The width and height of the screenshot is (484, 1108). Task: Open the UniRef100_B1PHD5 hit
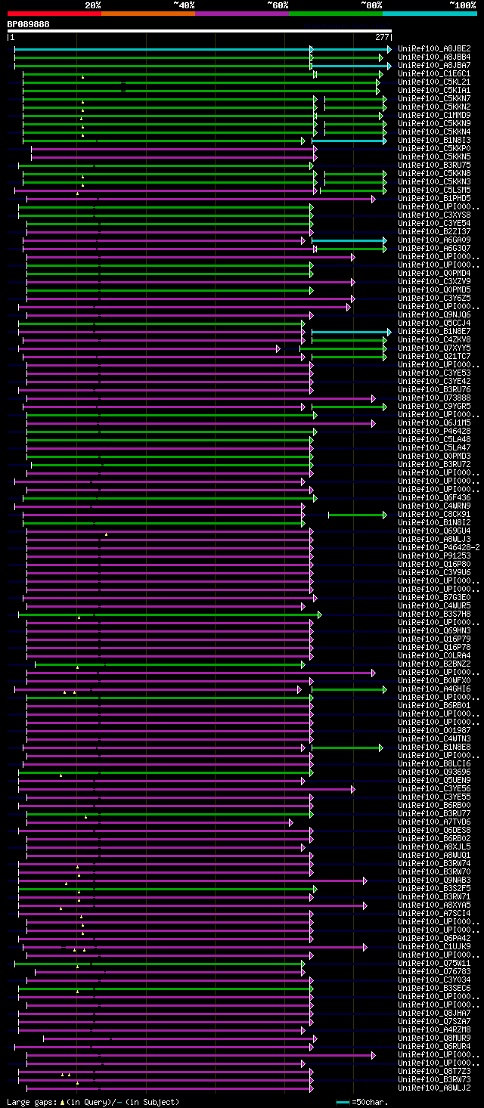point(434,198)
